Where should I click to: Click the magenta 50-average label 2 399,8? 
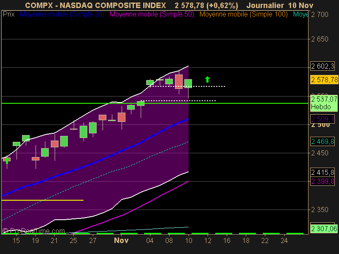[x=322, y=181]
